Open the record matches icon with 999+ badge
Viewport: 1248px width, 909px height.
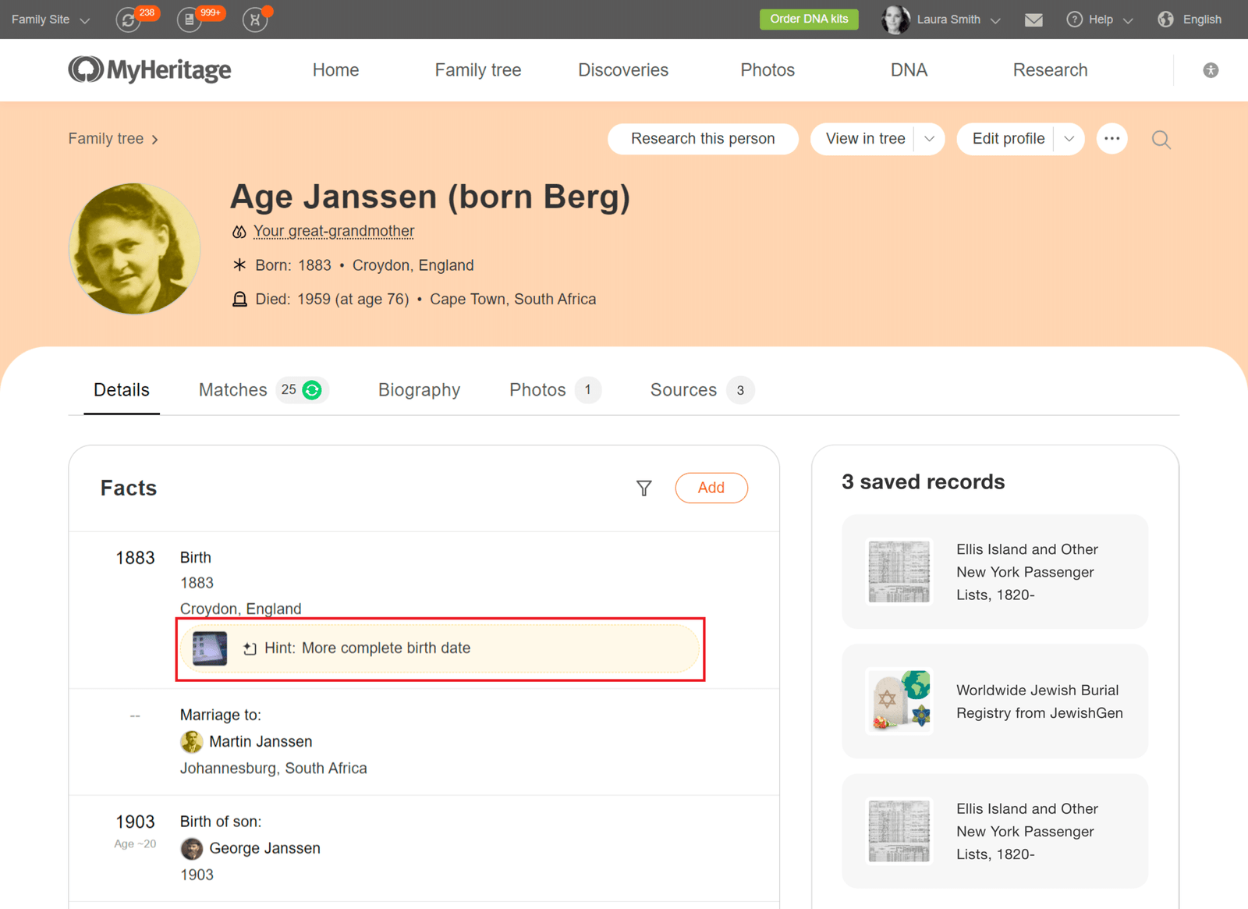190,20
